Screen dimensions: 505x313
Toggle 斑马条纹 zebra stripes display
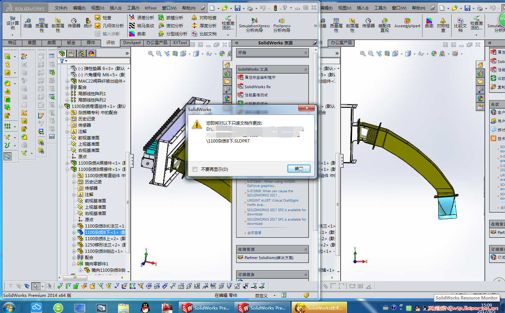click(x=141, y=26)
